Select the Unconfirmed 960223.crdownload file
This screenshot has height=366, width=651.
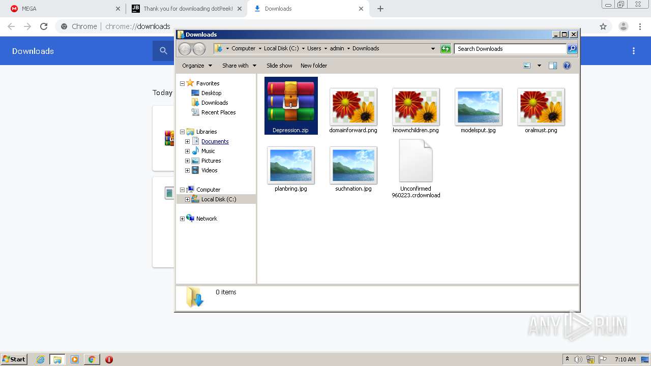pyautogui.click(x=416, y=169)
